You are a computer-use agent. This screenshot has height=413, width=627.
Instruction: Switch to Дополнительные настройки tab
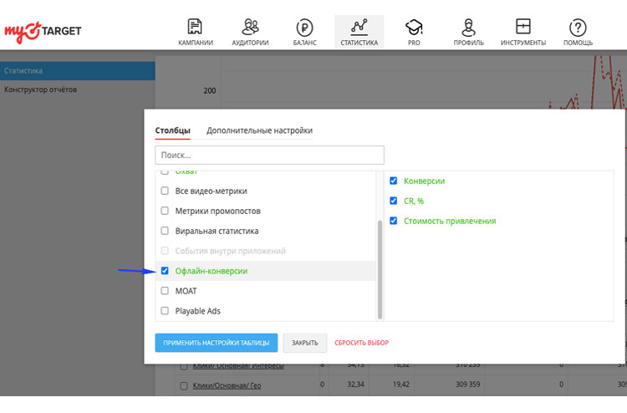[259, 130]
